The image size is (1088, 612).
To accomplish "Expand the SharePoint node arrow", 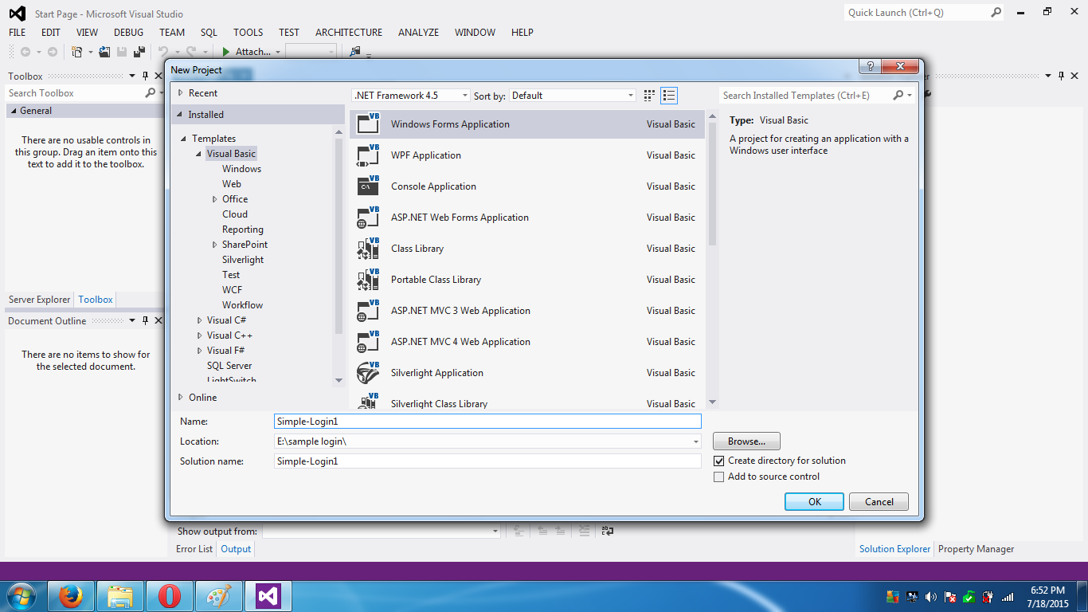I will pos(215,245).
